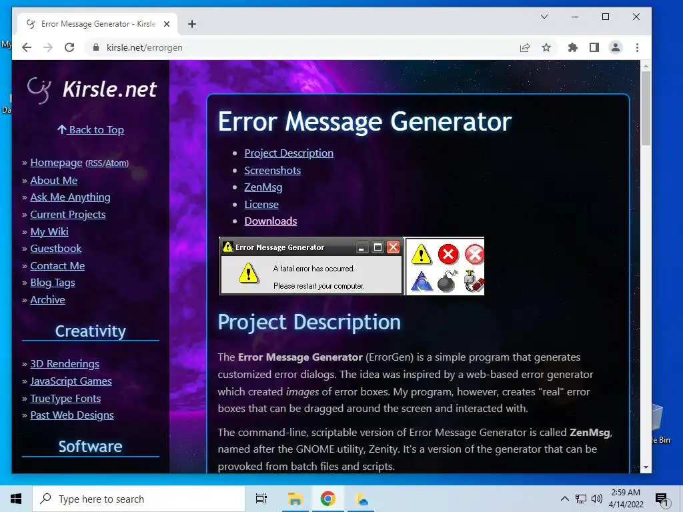This screenshot has height=512, width=683.
Task: Open the Chrome profile avatar
Action: click(x=616, y=47)
